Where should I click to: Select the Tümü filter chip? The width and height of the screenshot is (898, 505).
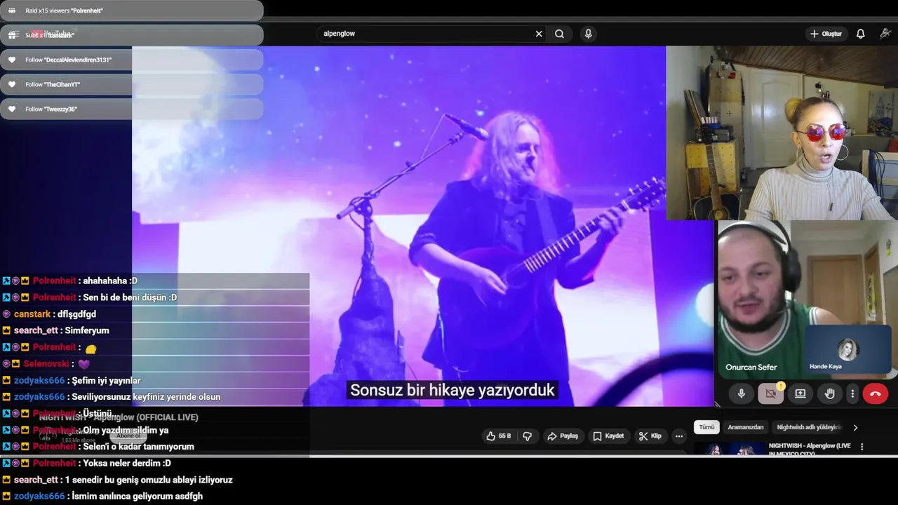point(706,427)
